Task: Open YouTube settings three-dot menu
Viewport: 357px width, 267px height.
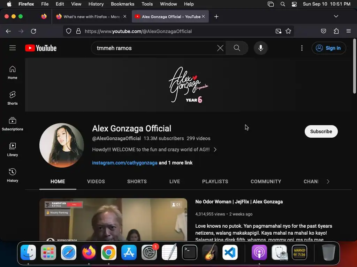Action: (x=302, y=48)
